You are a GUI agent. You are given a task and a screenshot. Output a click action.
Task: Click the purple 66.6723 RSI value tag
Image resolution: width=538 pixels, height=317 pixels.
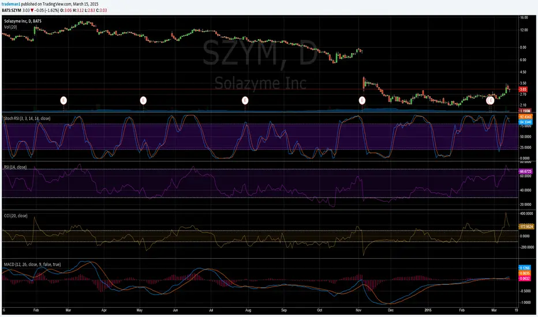click(x=525, y=171)
